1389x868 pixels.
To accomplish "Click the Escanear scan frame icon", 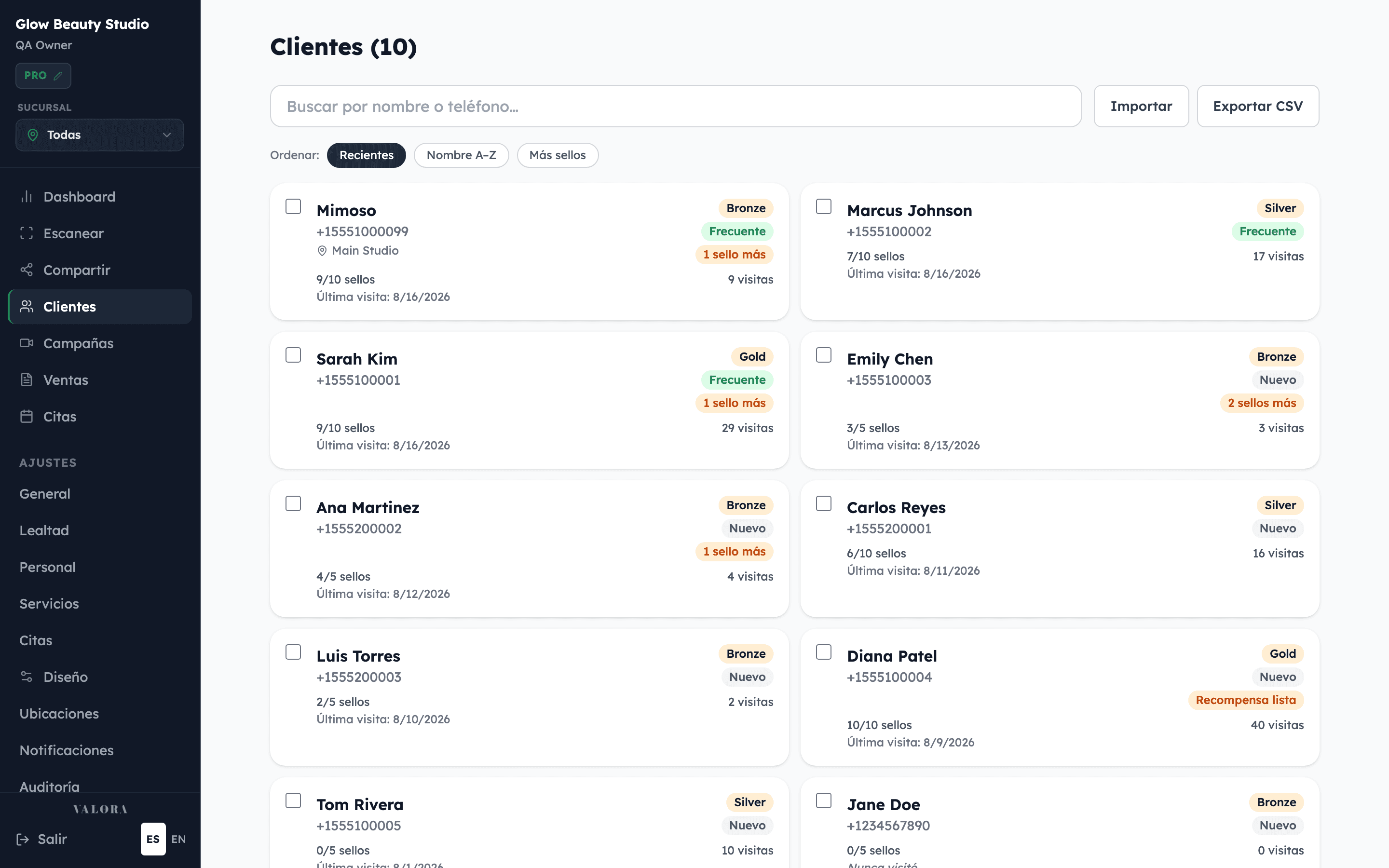I will (27, 233).
